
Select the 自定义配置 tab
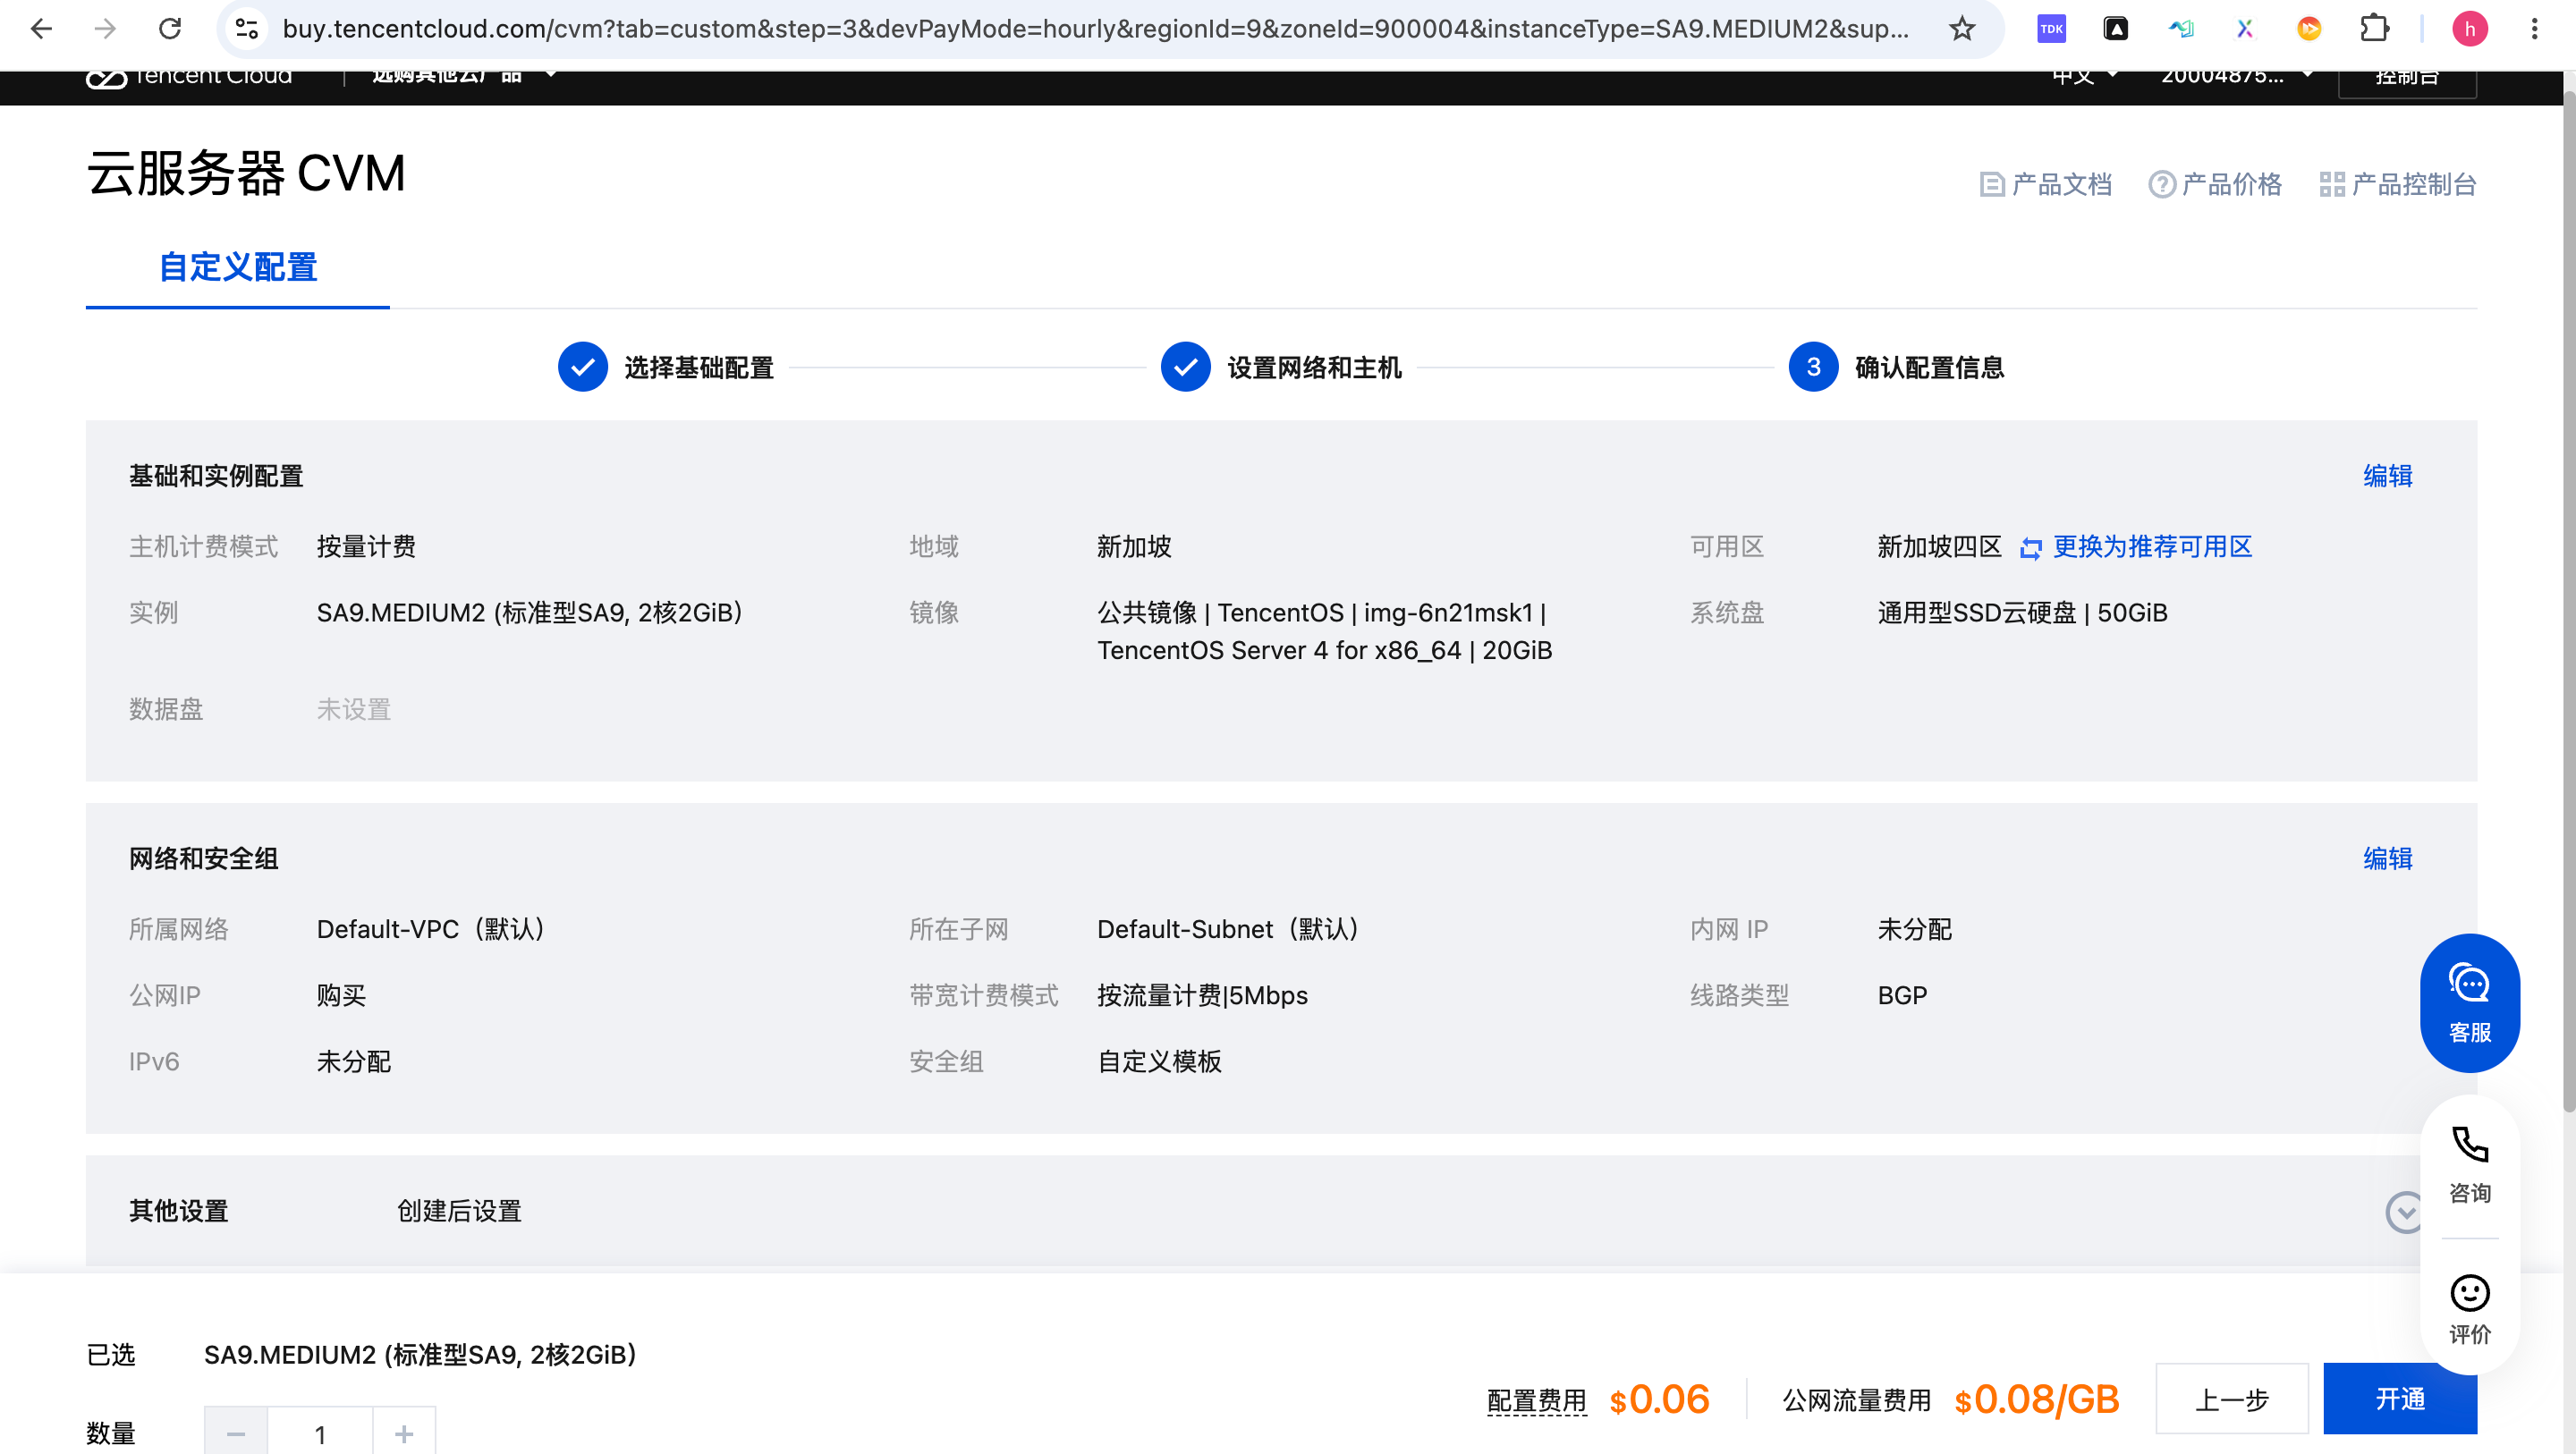238,267
